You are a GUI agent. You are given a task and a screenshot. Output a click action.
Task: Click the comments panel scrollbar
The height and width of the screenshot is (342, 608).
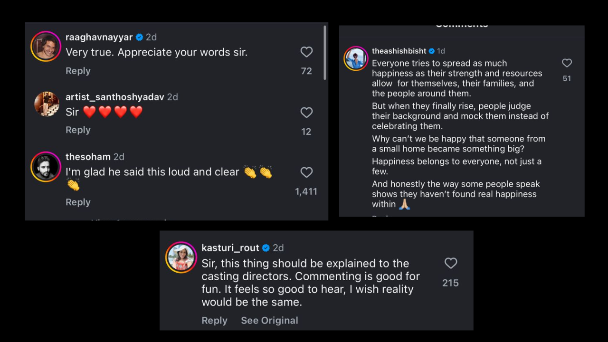point(325,52)
